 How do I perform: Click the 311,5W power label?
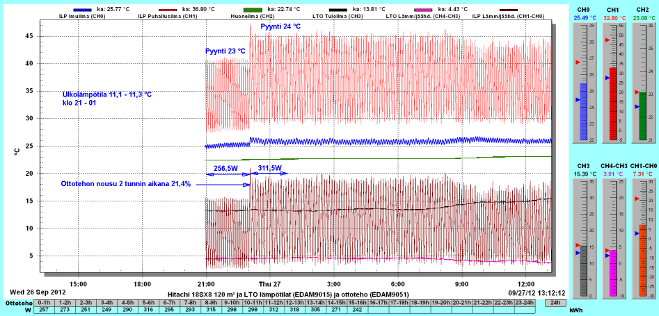click(x=269, y=168)
